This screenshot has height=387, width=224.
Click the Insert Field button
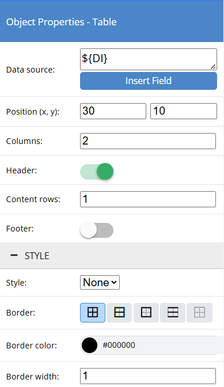[149, 81]
